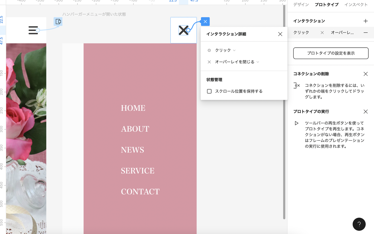Click the CONTACT menu text on canvas
Image resolution: width=374 pixels, height=234 pixels.
140,192
